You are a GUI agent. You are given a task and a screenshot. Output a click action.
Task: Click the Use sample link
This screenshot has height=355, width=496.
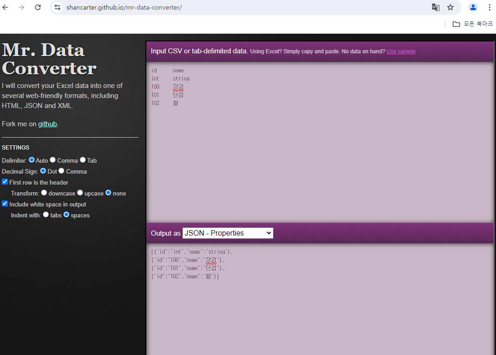401,51
